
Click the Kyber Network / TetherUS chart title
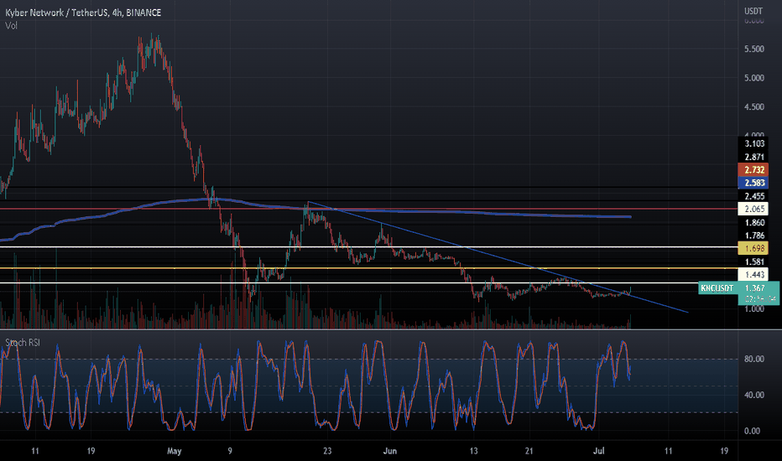click(83, 13)
